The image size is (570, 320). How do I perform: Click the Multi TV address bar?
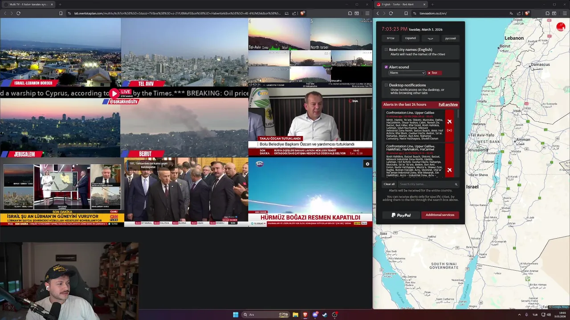coord(177,13)
